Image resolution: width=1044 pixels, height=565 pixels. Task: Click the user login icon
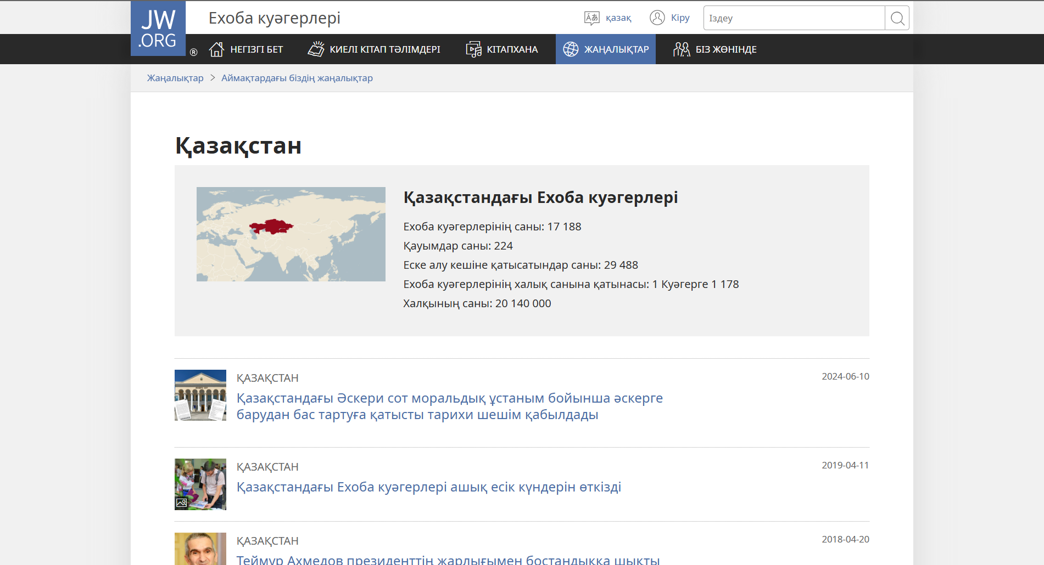657,18
